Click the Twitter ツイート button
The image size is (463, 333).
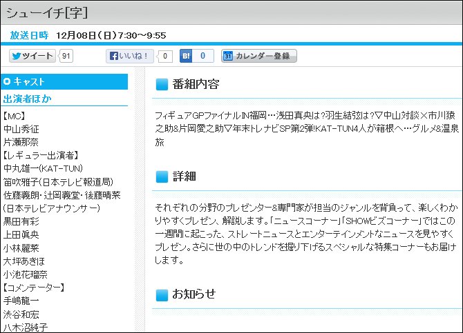click(32, 56)
